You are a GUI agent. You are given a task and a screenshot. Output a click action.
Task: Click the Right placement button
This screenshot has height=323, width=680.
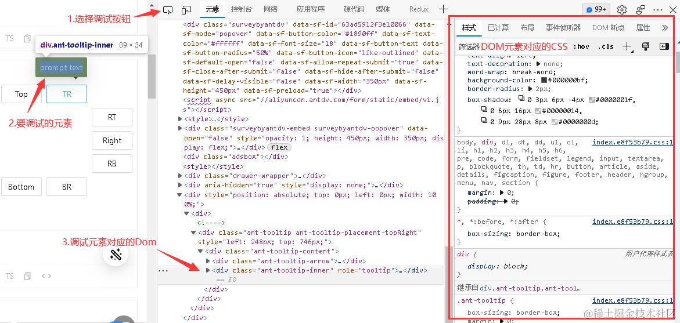pyautogui.click(x=112, y=140)
